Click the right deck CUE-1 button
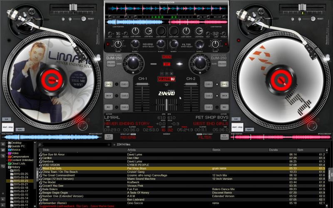The height and width of the screenshot is (208, 333). coord(209,84)
